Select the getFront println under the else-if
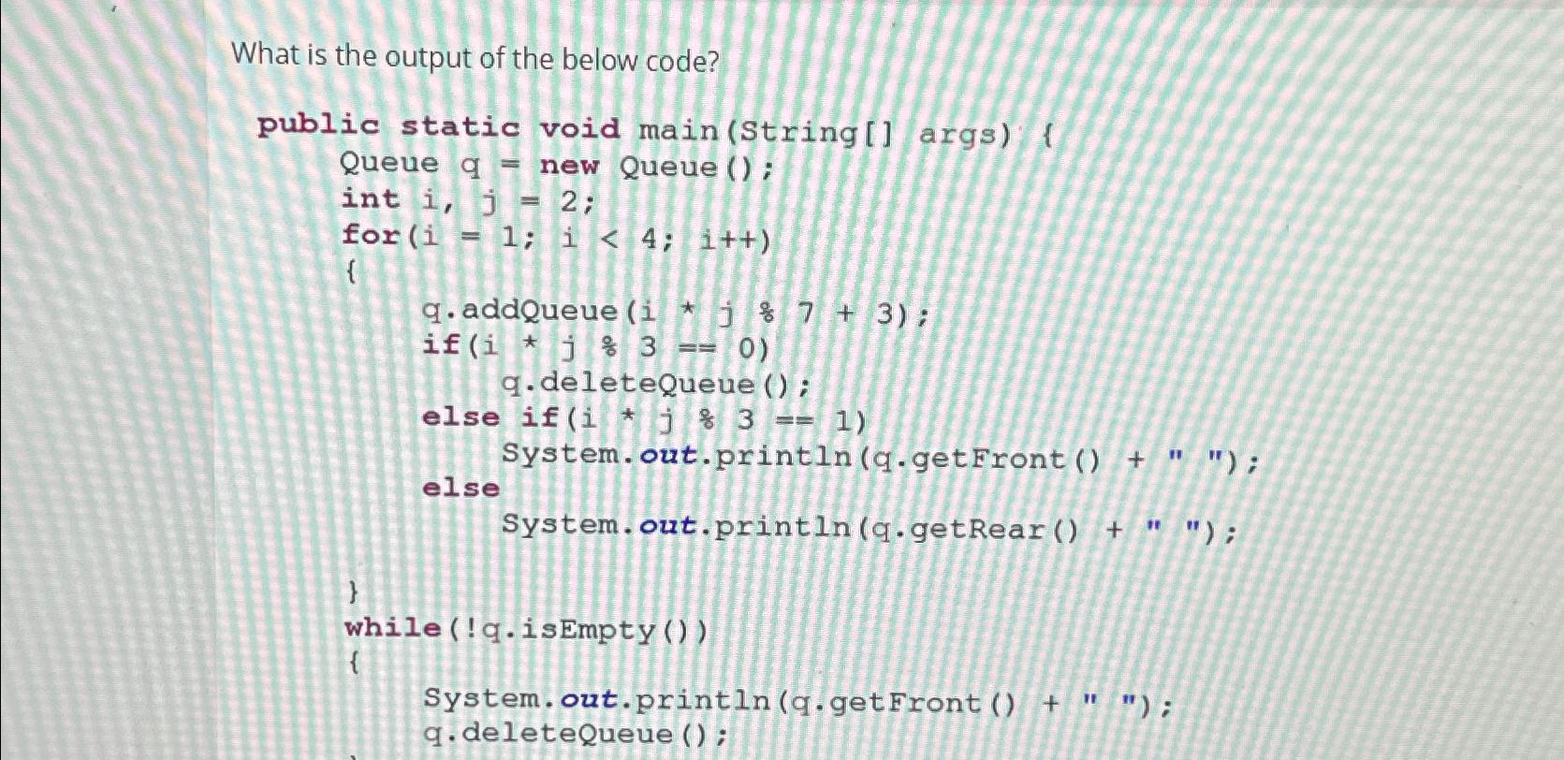1564x760 pixels. coord(881,459)
